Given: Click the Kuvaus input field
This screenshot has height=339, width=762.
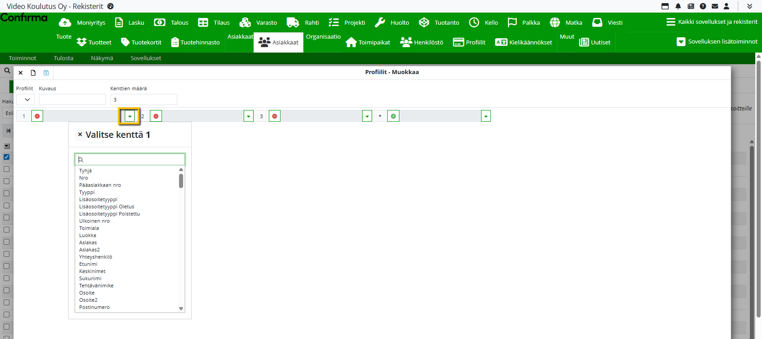Looking at the screenshot, I should click(x=72, y=100).
